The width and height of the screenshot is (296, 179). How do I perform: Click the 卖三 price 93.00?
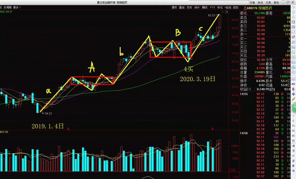point(261,26)
